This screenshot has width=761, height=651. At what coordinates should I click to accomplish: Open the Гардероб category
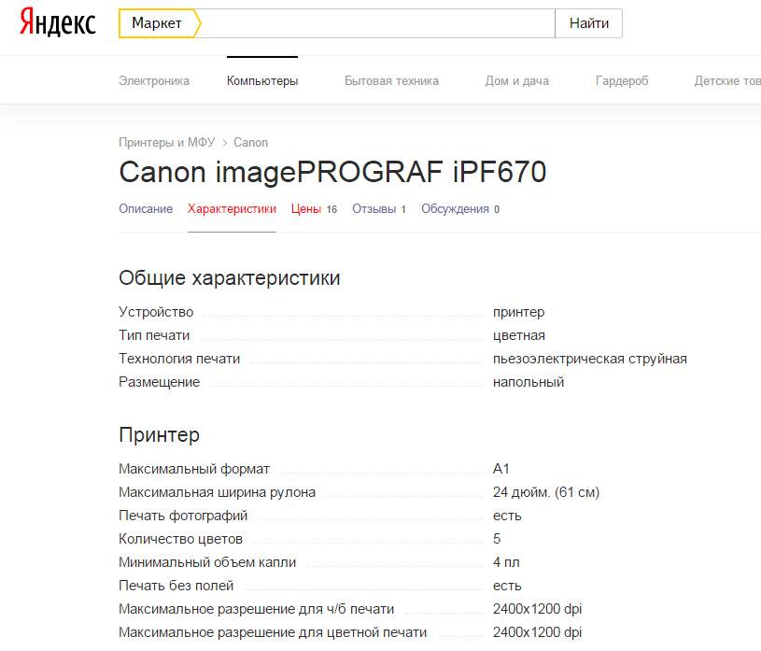point(622,80)
